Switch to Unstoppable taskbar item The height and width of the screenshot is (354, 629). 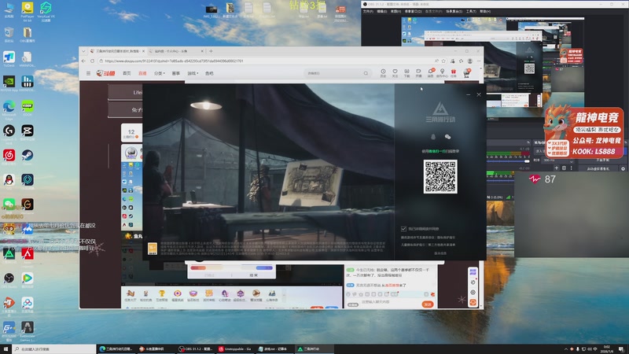[x=235, y=349]
